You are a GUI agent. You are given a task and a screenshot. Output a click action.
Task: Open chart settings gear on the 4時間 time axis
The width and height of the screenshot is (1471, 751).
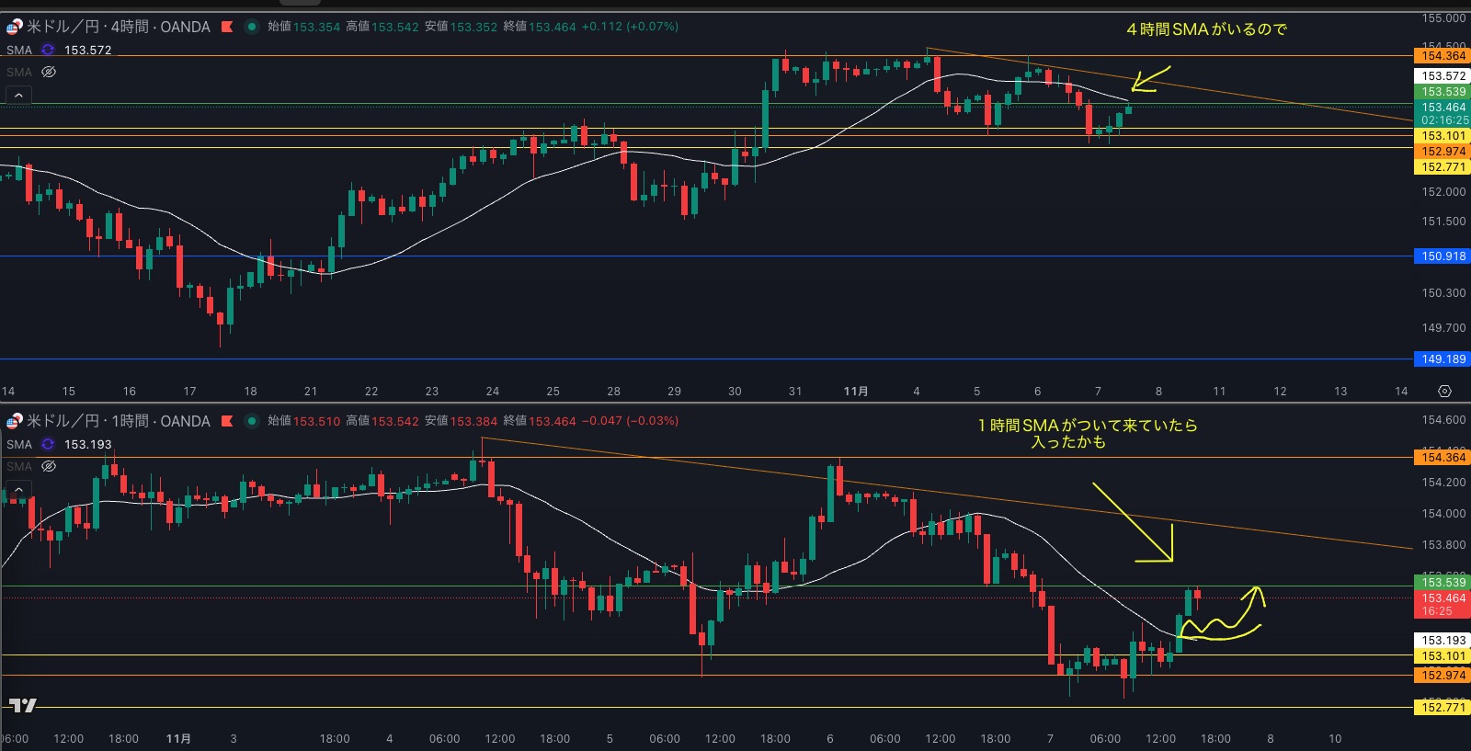[1444, 392]
